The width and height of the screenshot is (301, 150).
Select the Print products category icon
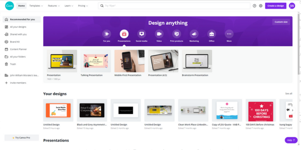click(176, 34)
